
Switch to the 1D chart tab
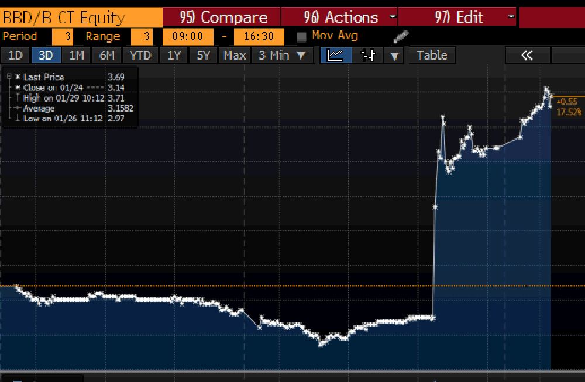(x=15, y=55)
